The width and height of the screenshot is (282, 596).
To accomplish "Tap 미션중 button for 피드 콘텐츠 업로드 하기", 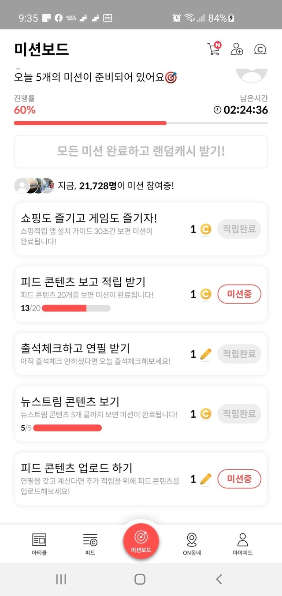I will click(239, 479).
